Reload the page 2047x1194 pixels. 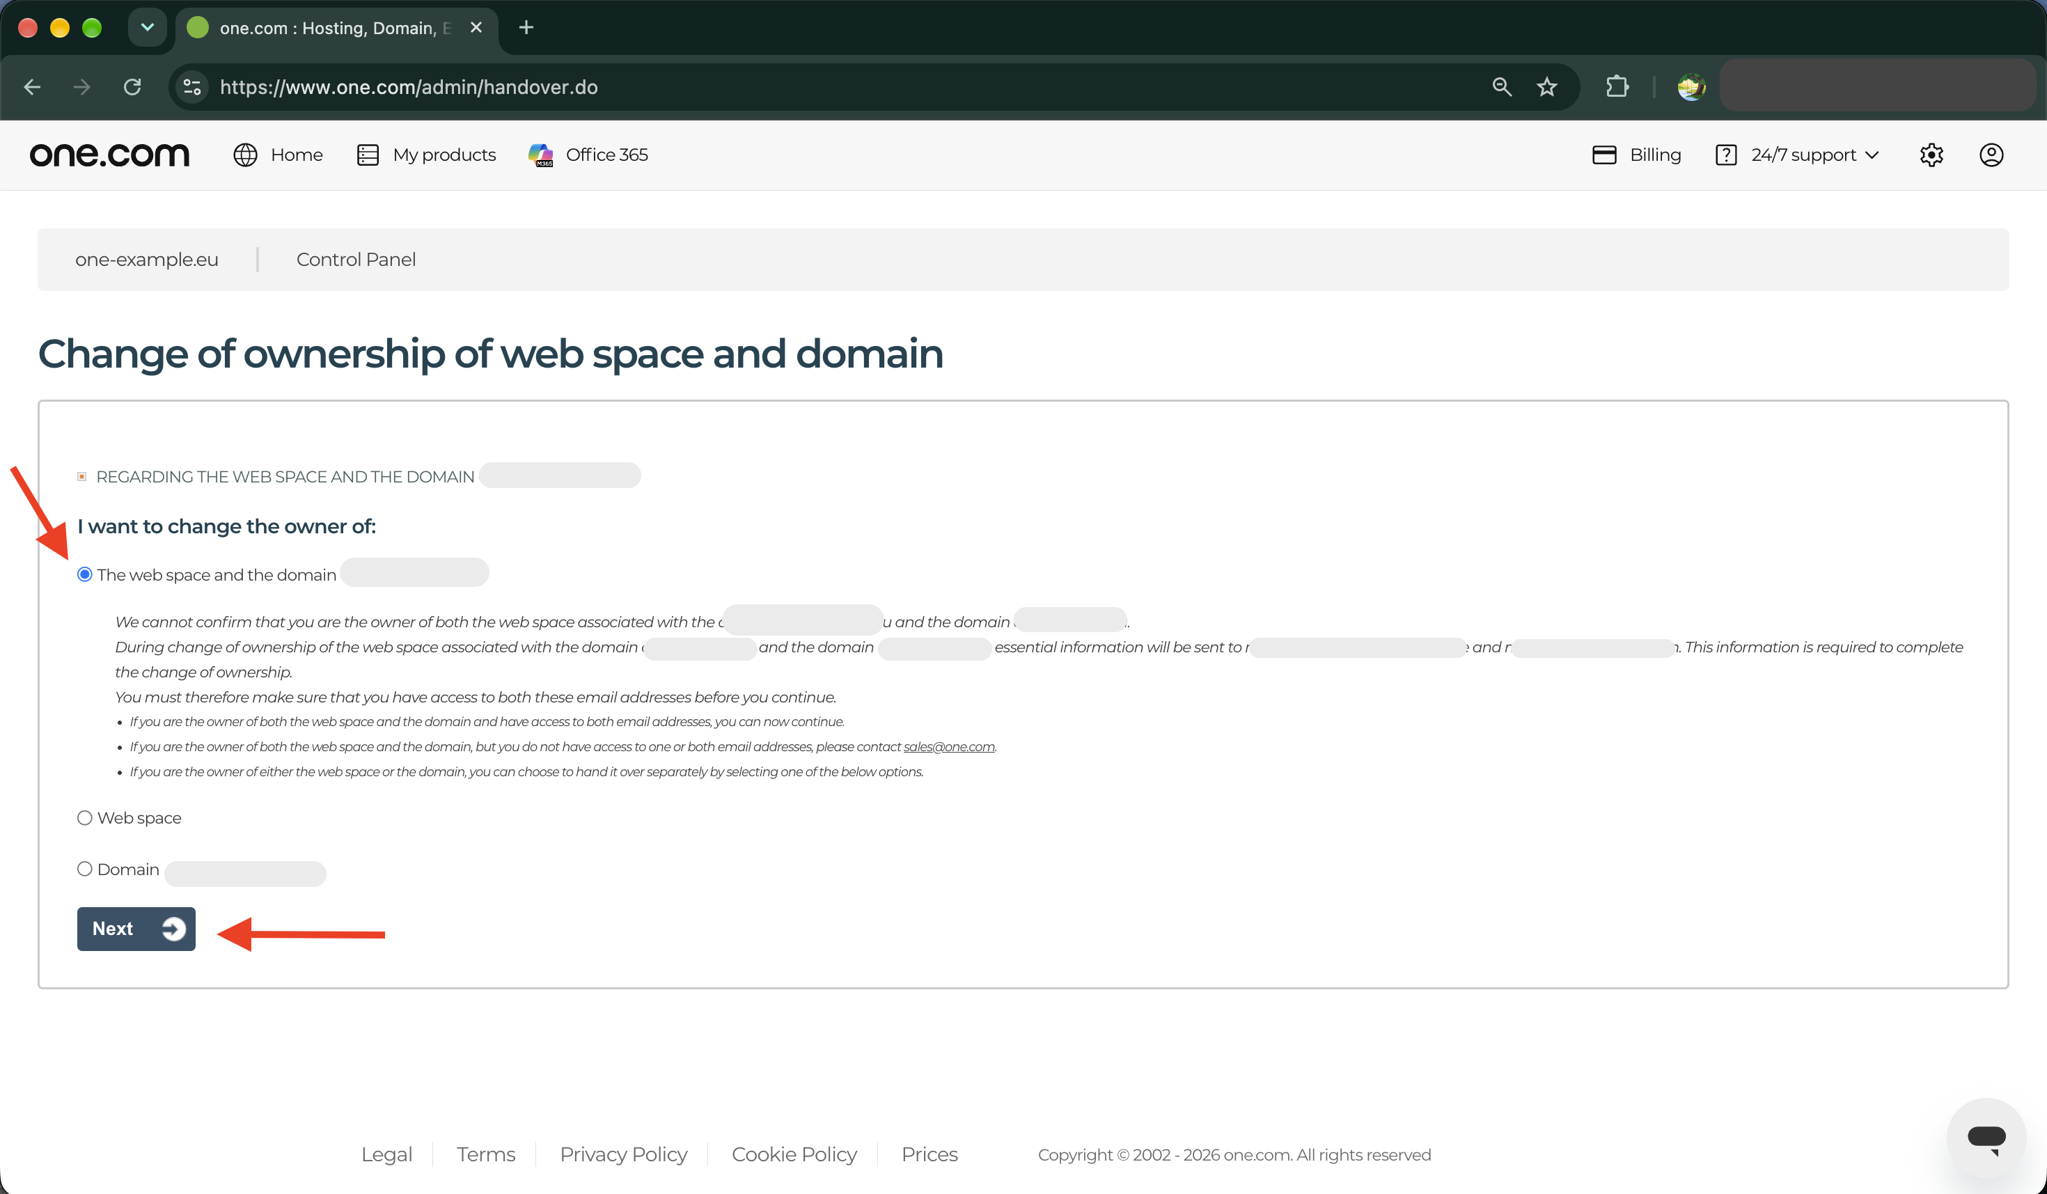coord(132,87)
